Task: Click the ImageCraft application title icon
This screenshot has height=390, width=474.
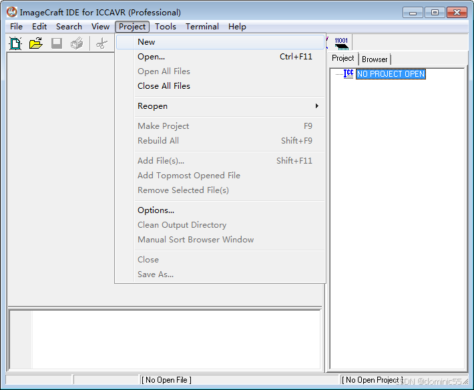Action: 11,12
